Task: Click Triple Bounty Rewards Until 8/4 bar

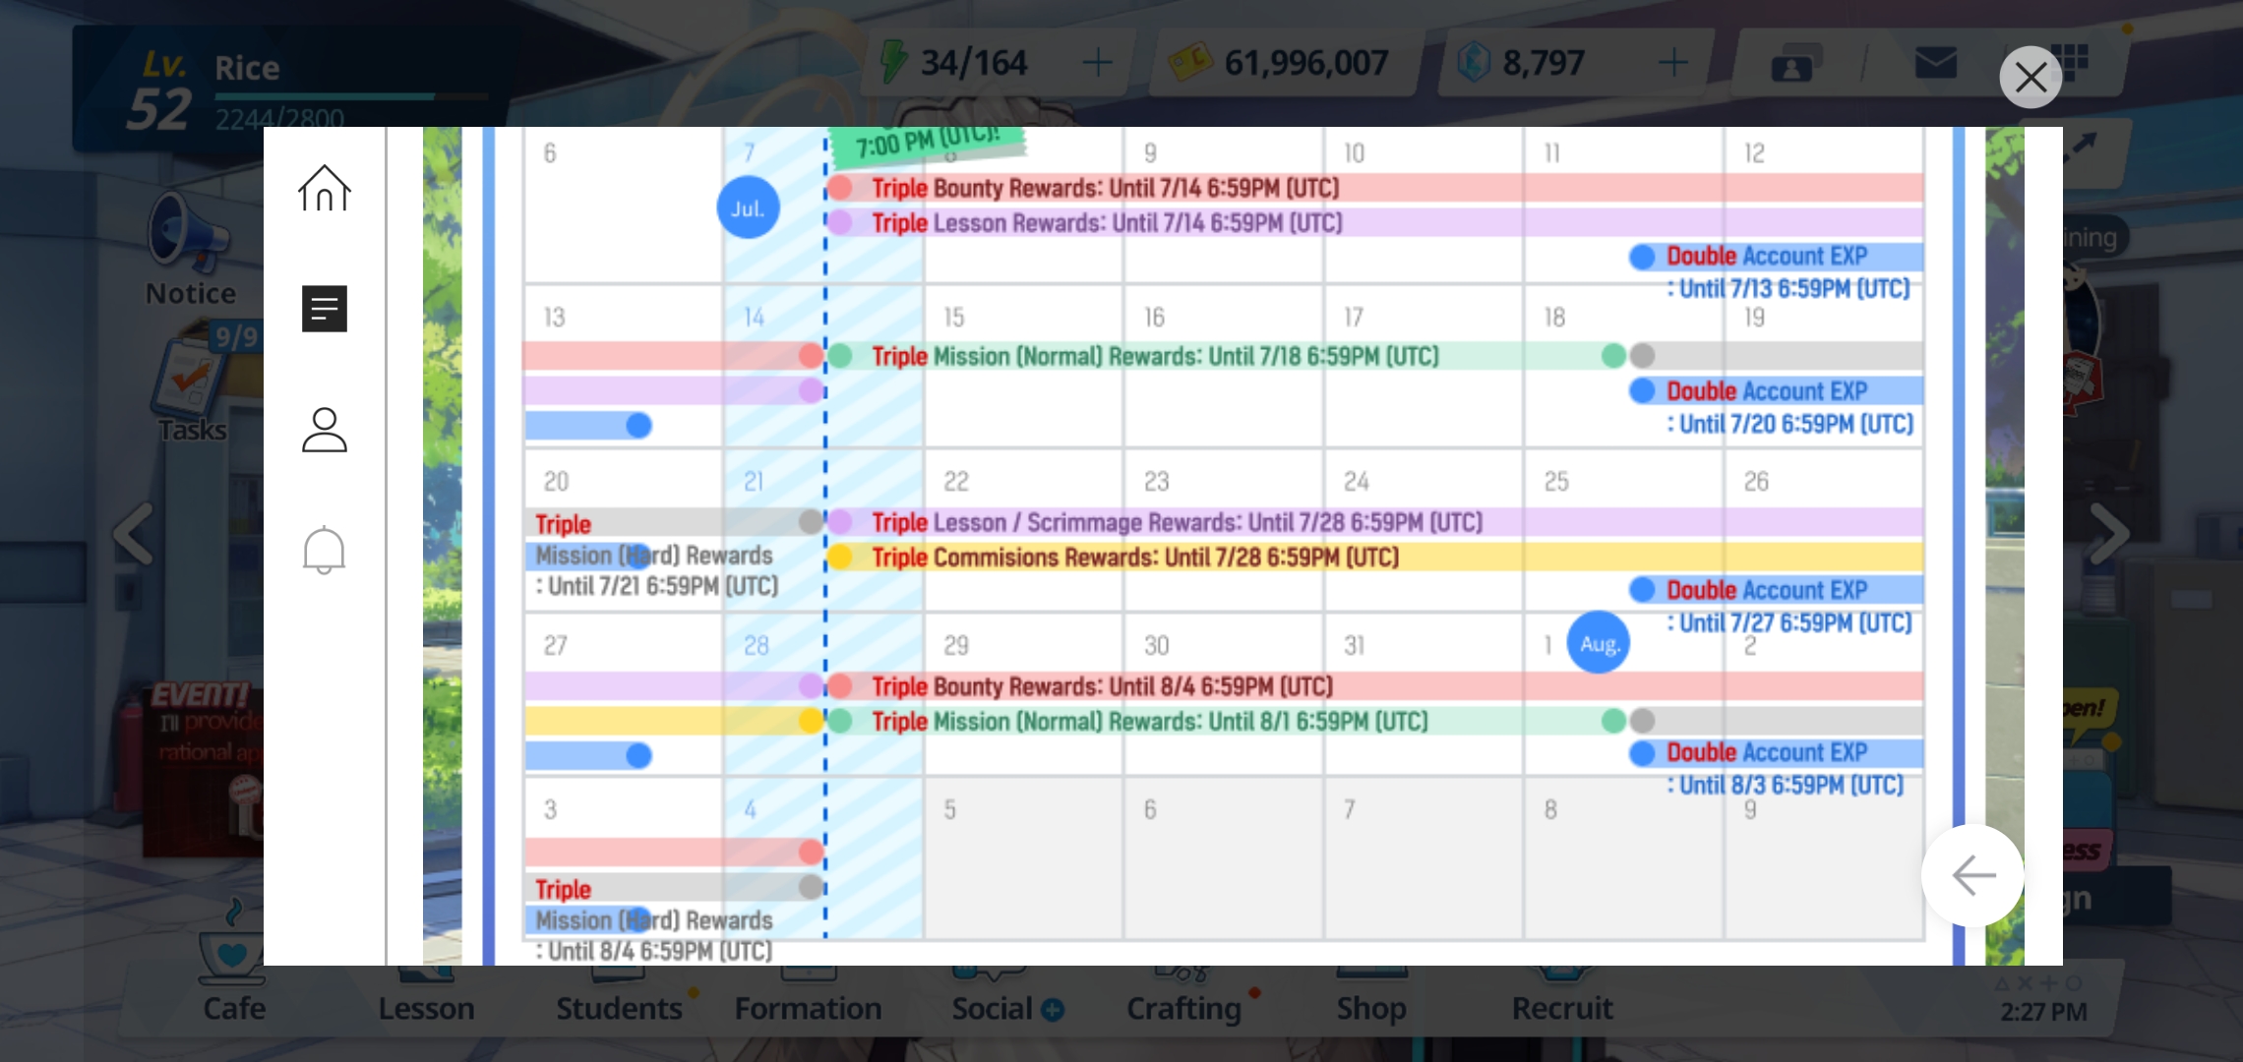Action: point(1375,686)
